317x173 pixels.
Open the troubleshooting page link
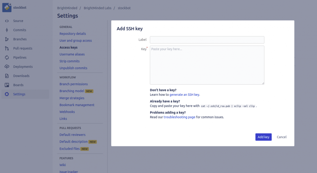pyautogui.click(x=179, y=117)
